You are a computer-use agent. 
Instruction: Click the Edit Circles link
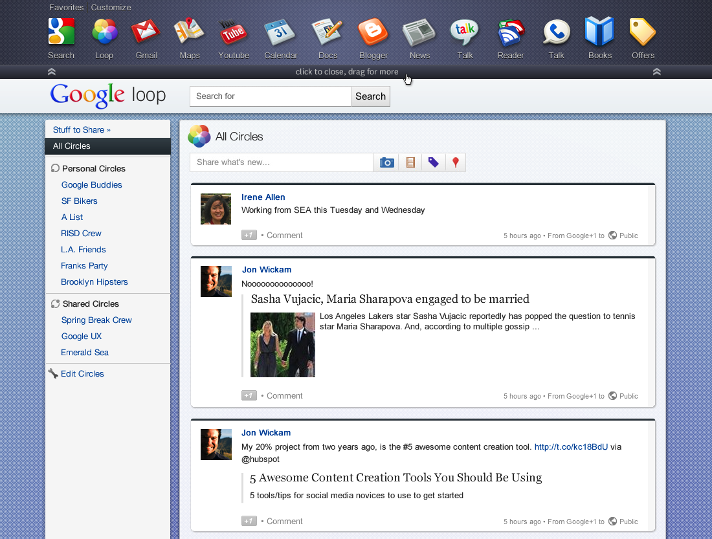[x=82, y=374]
